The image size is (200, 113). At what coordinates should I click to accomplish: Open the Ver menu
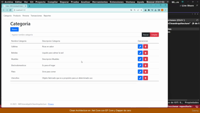click(26, 2)
